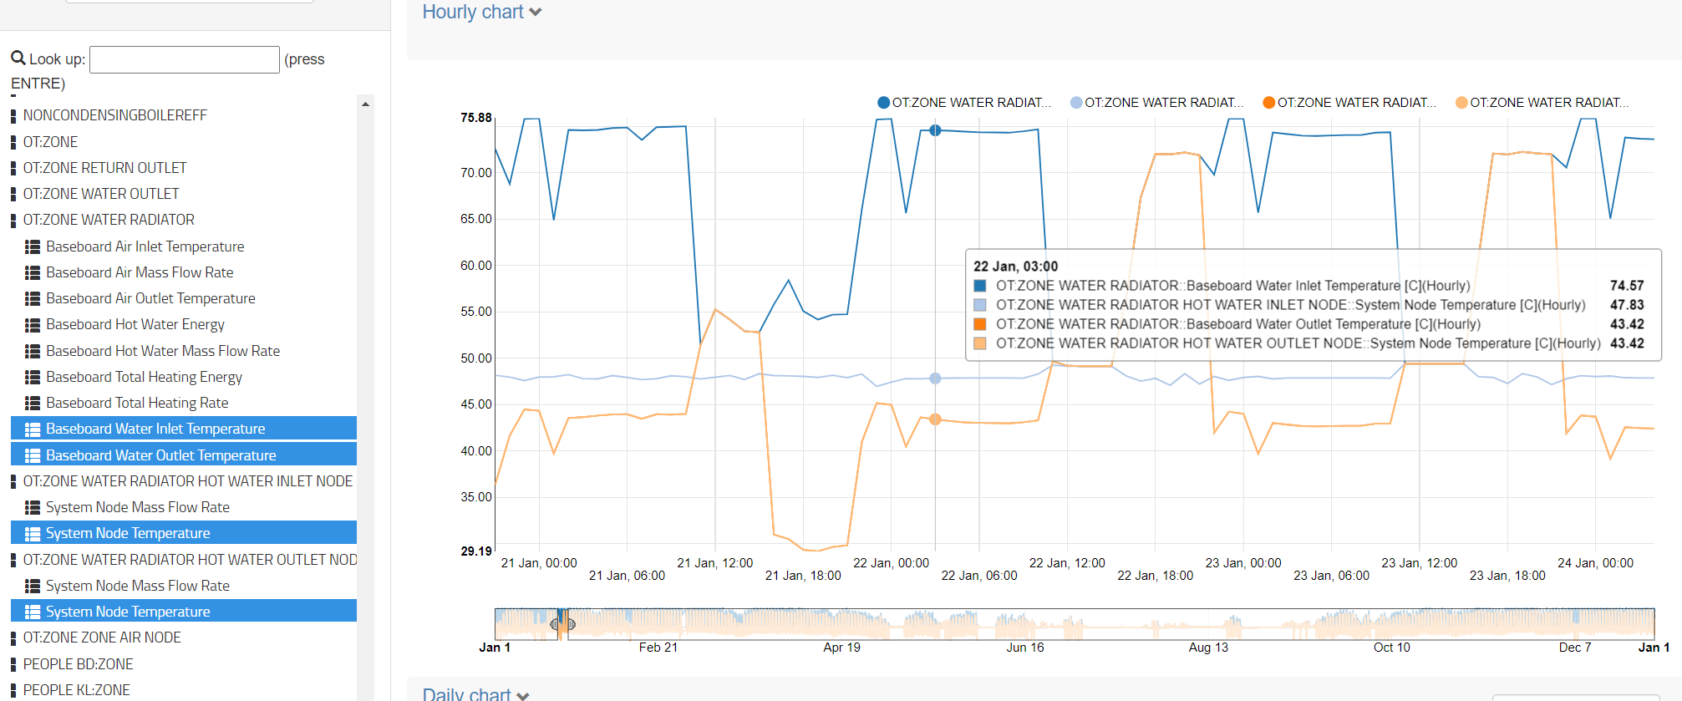Select inlet node System Node Mass Flow Rate
The width and height of the screenshot is (1682, 701).
(138, 507)
